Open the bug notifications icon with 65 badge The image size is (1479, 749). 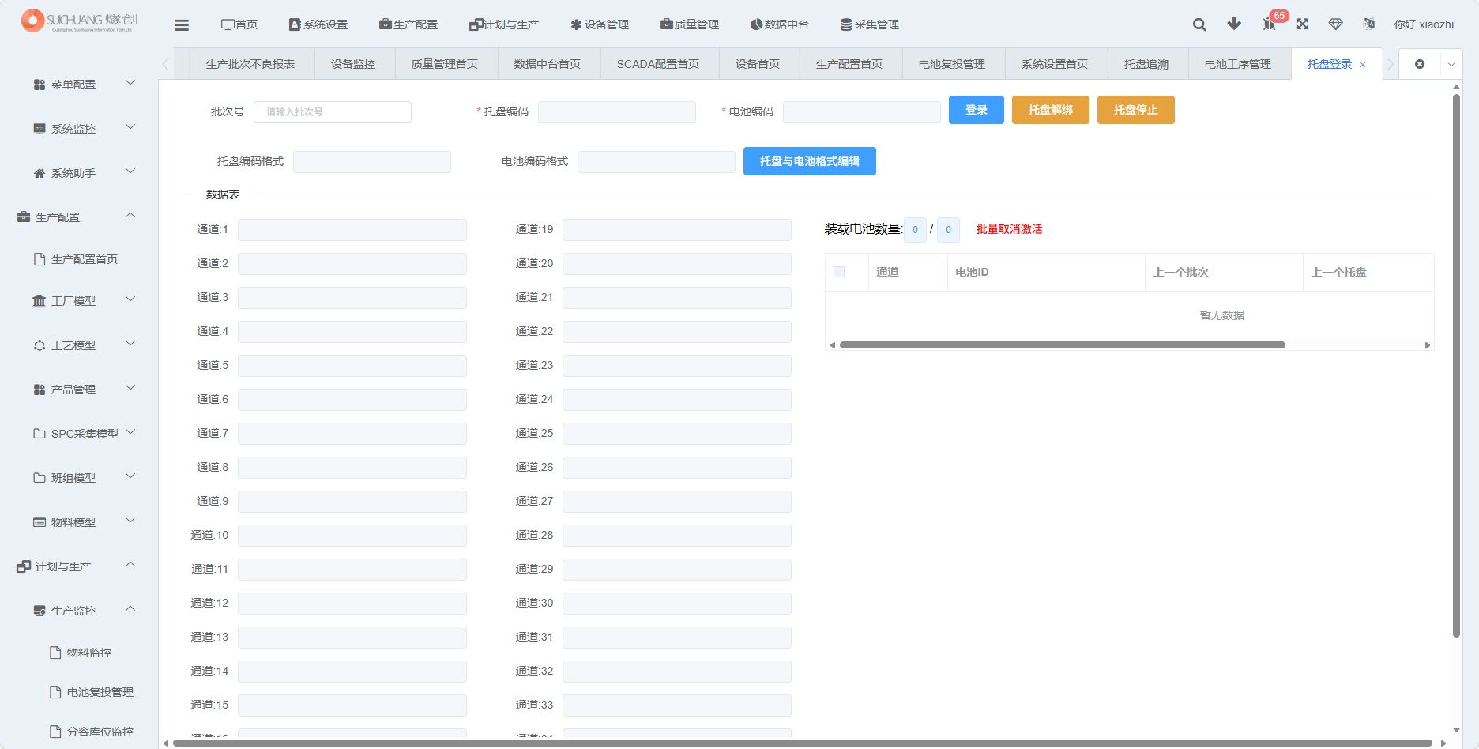pos(1269,24)
